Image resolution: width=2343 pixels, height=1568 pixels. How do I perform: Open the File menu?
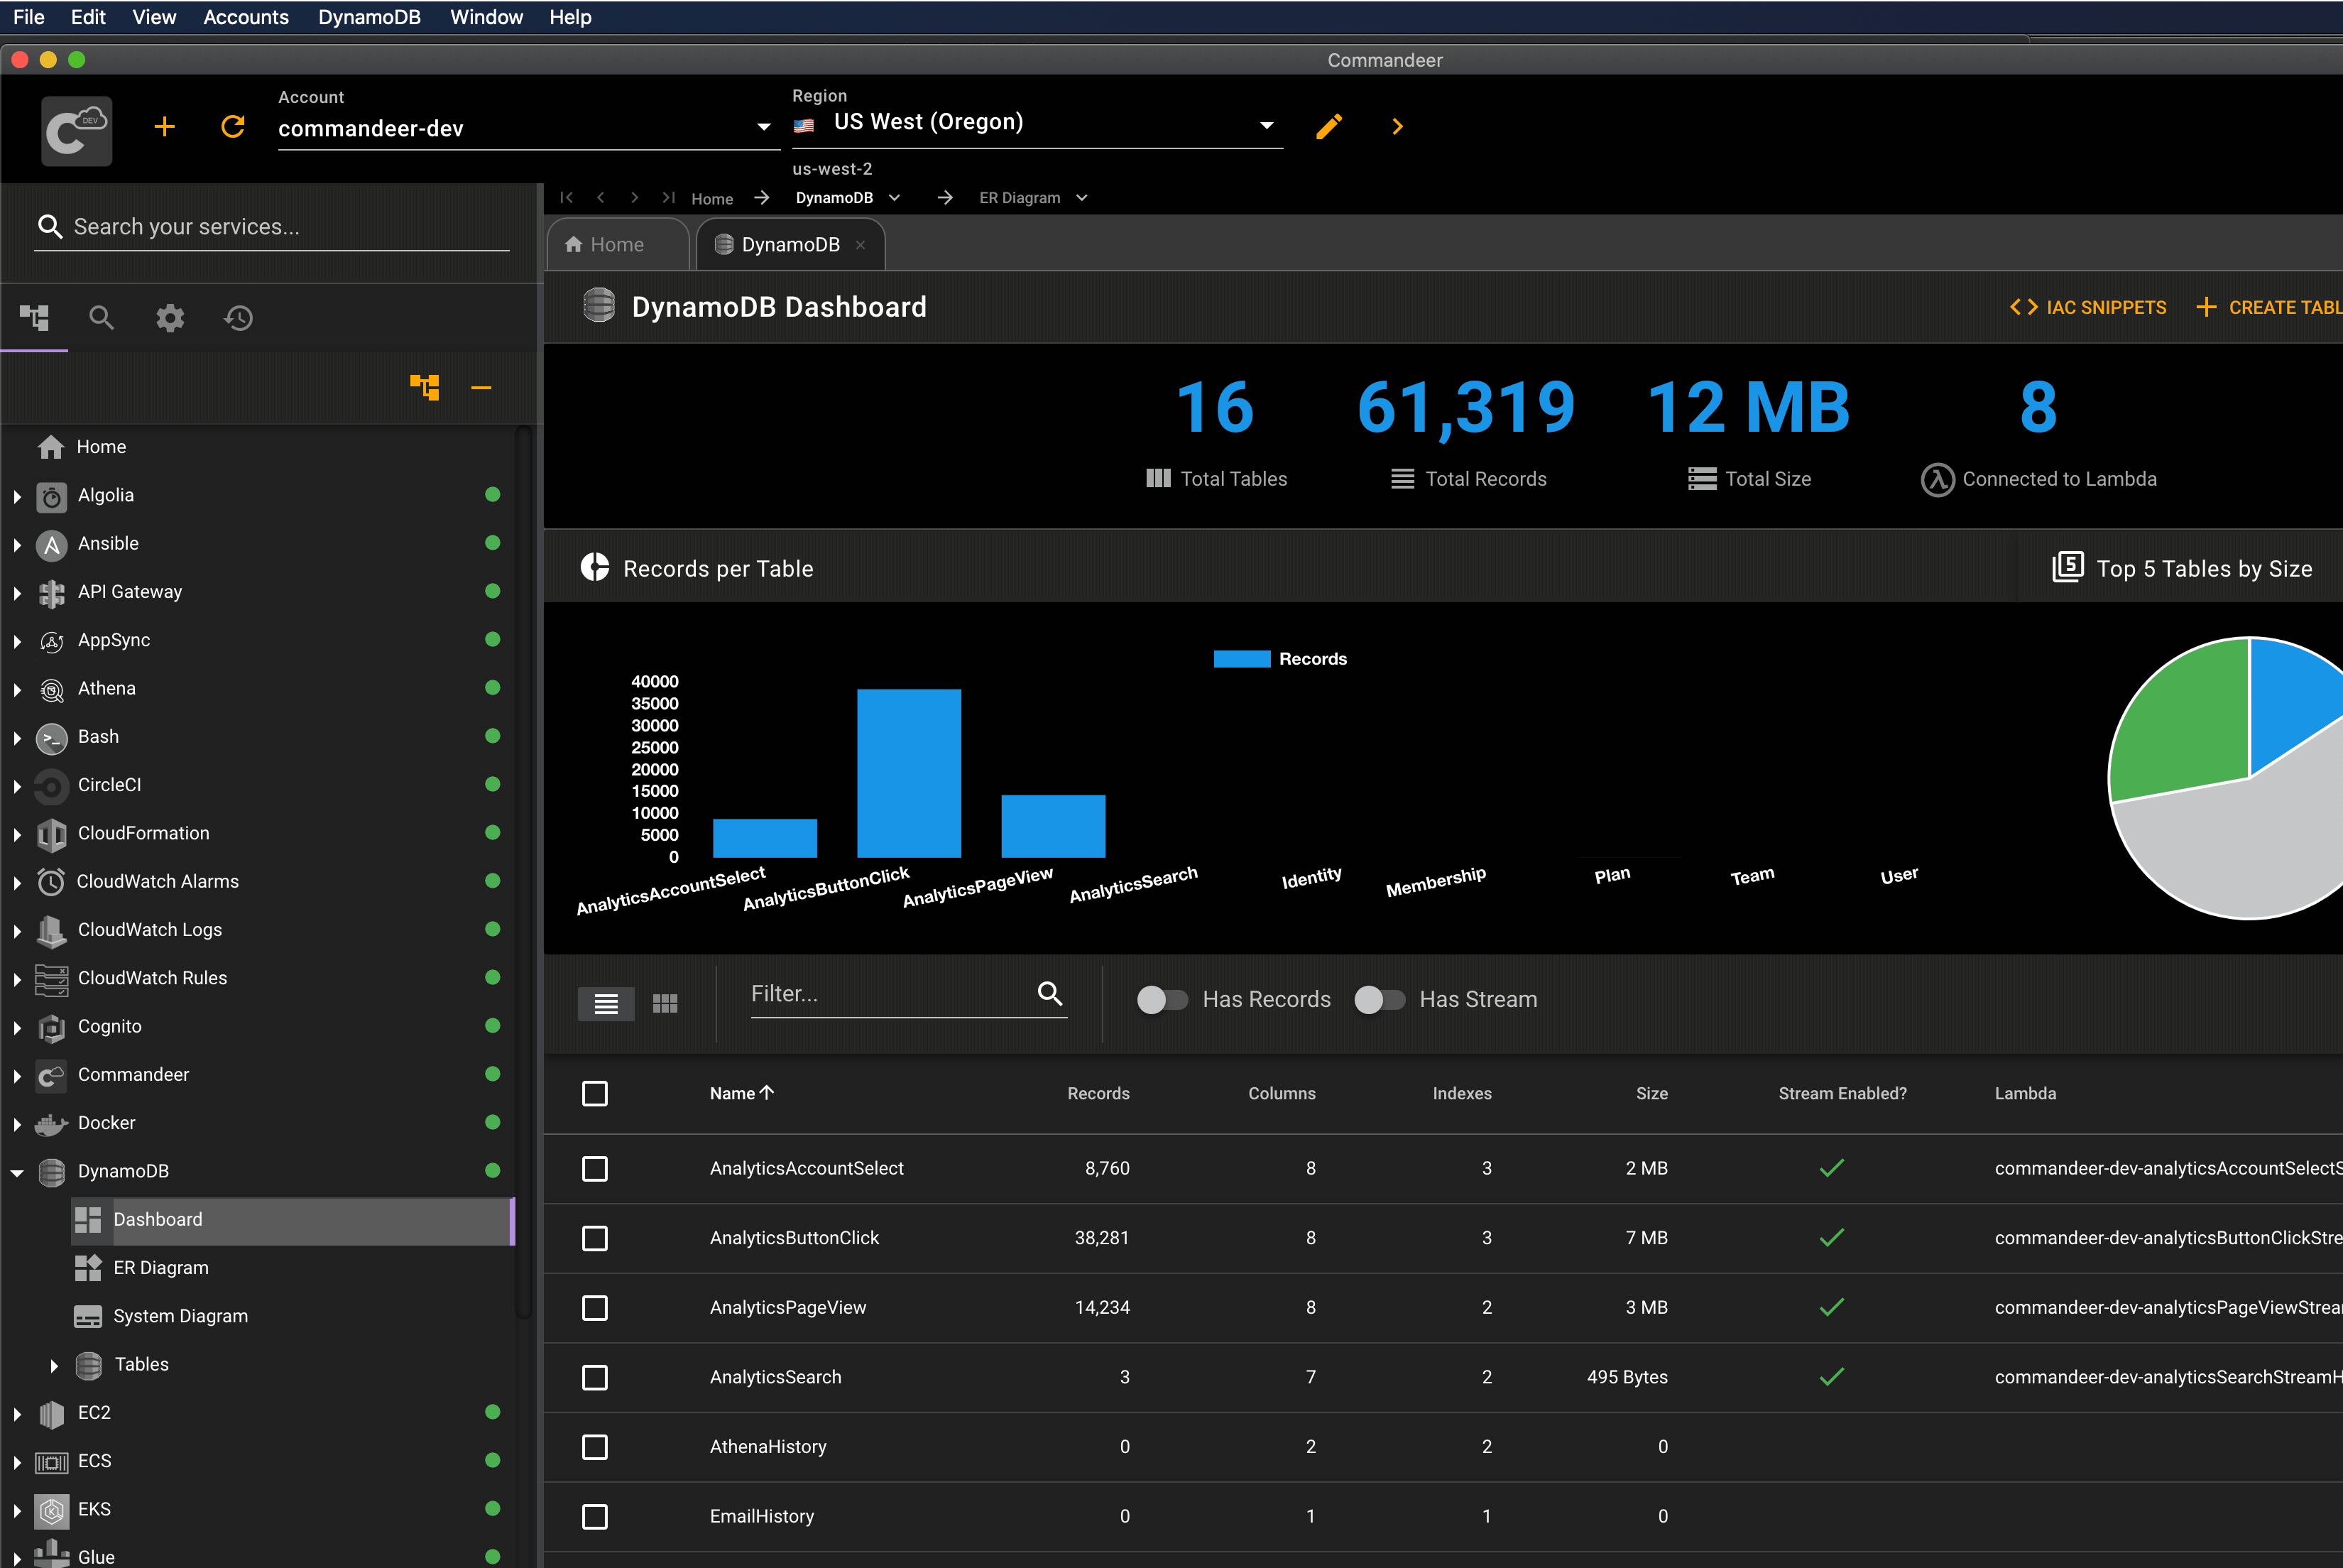pos(28,17)
